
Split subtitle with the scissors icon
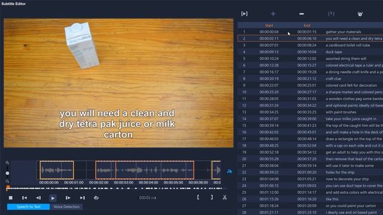coord(225,197)
